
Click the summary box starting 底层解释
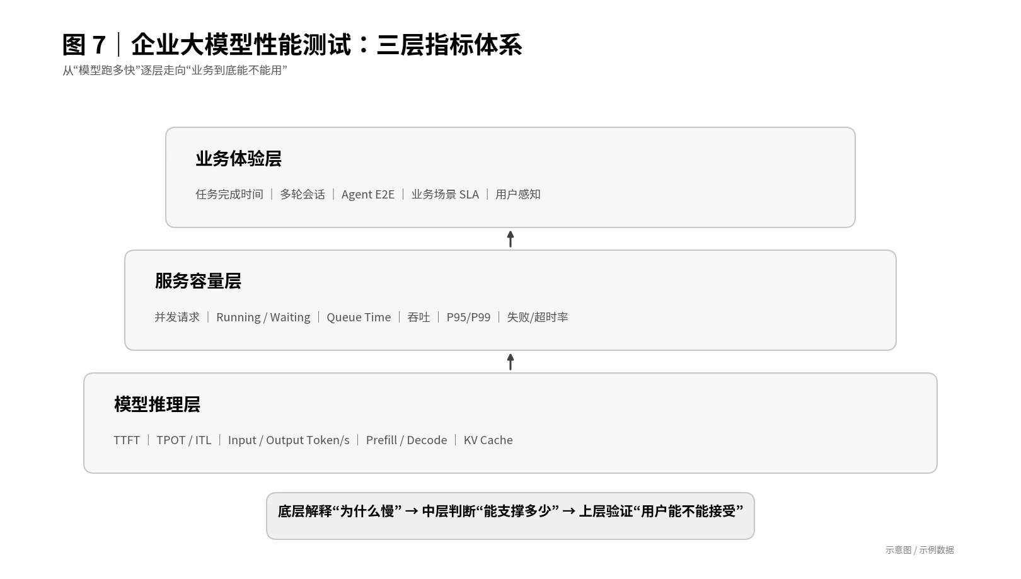(510, 516)
